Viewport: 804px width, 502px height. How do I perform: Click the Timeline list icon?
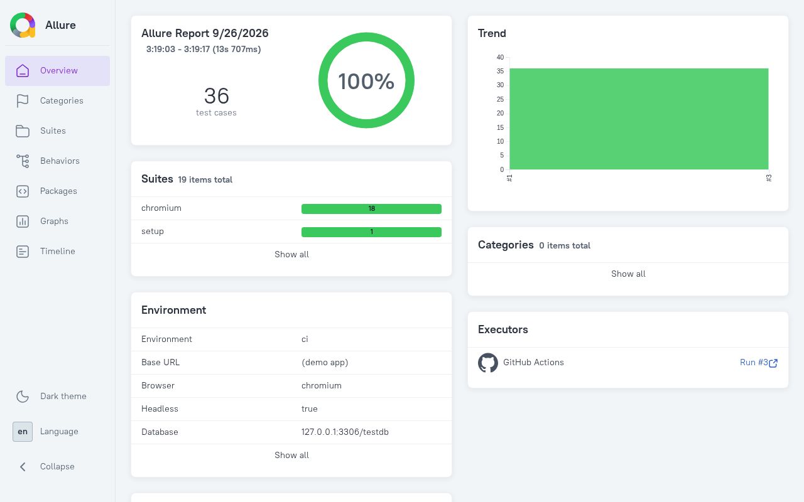point(23,252)
